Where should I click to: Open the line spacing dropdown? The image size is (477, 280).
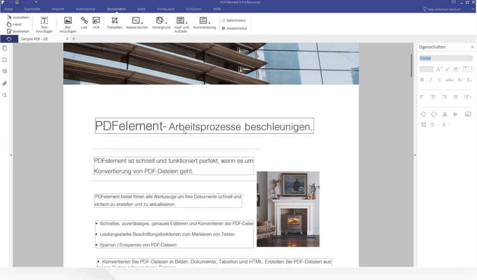point(468,97)
